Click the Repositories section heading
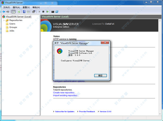Image resolution: width=163 pixels, height=121 pixels. point(59,87)
